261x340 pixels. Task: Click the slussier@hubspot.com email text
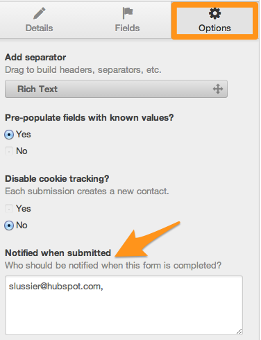56,287
